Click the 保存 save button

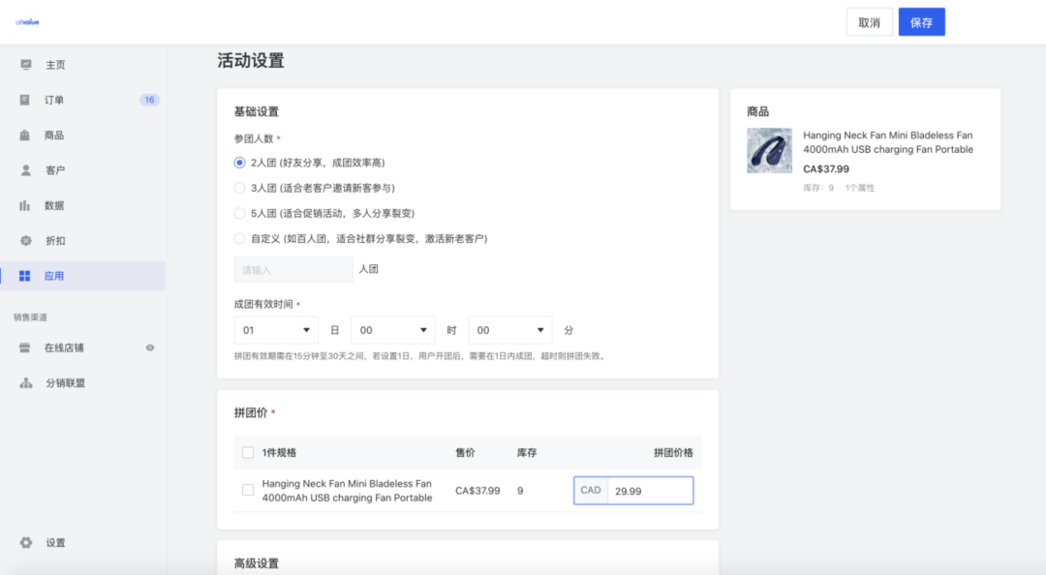(x=921, y=22)
